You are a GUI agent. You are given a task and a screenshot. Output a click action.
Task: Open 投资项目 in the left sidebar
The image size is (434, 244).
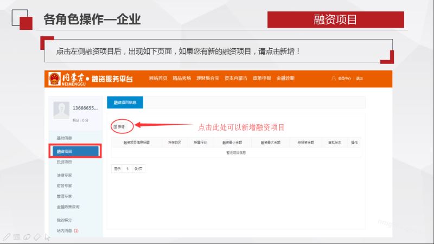point(65,162)
